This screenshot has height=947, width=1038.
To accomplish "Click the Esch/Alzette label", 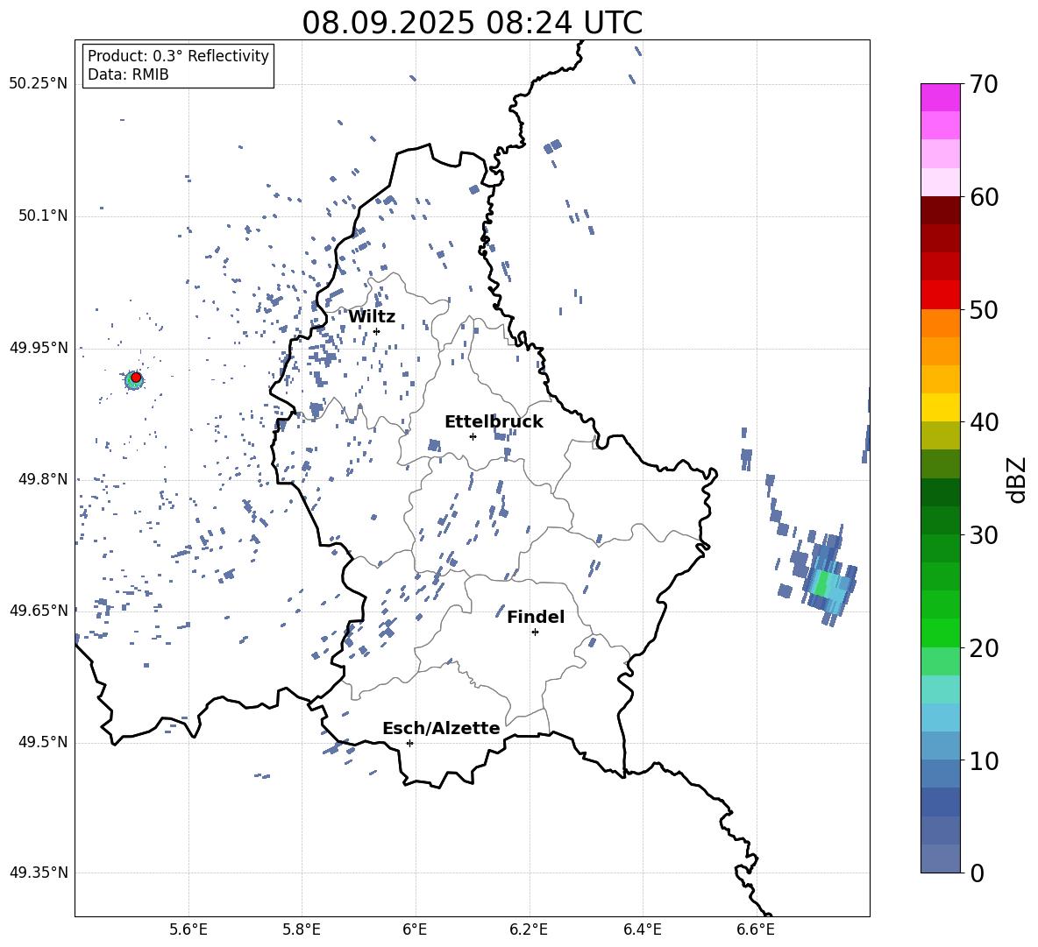I will click(441, 728).
